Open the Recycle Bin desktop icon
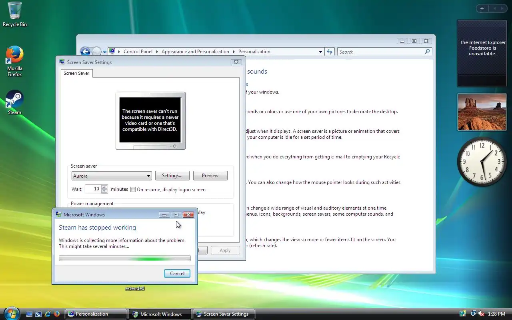512x320 pixels. pyautogui.click(x=15, y=14)
